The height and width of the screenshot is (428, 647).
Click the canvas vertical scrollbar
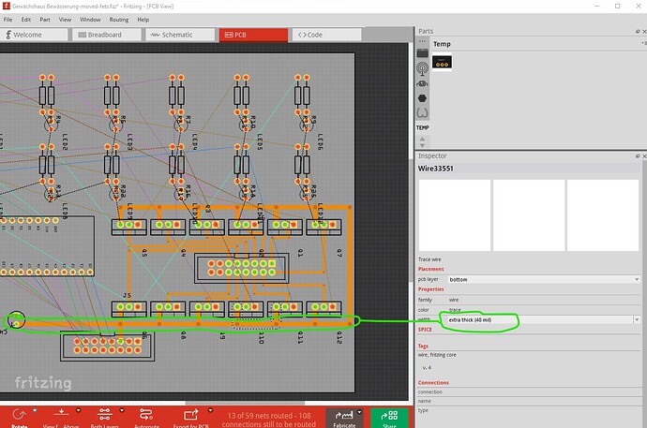pos(412,223)
